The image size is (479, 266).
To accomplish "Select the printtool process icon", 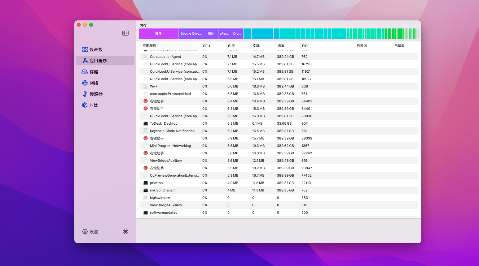I will [x=146, y=183].
